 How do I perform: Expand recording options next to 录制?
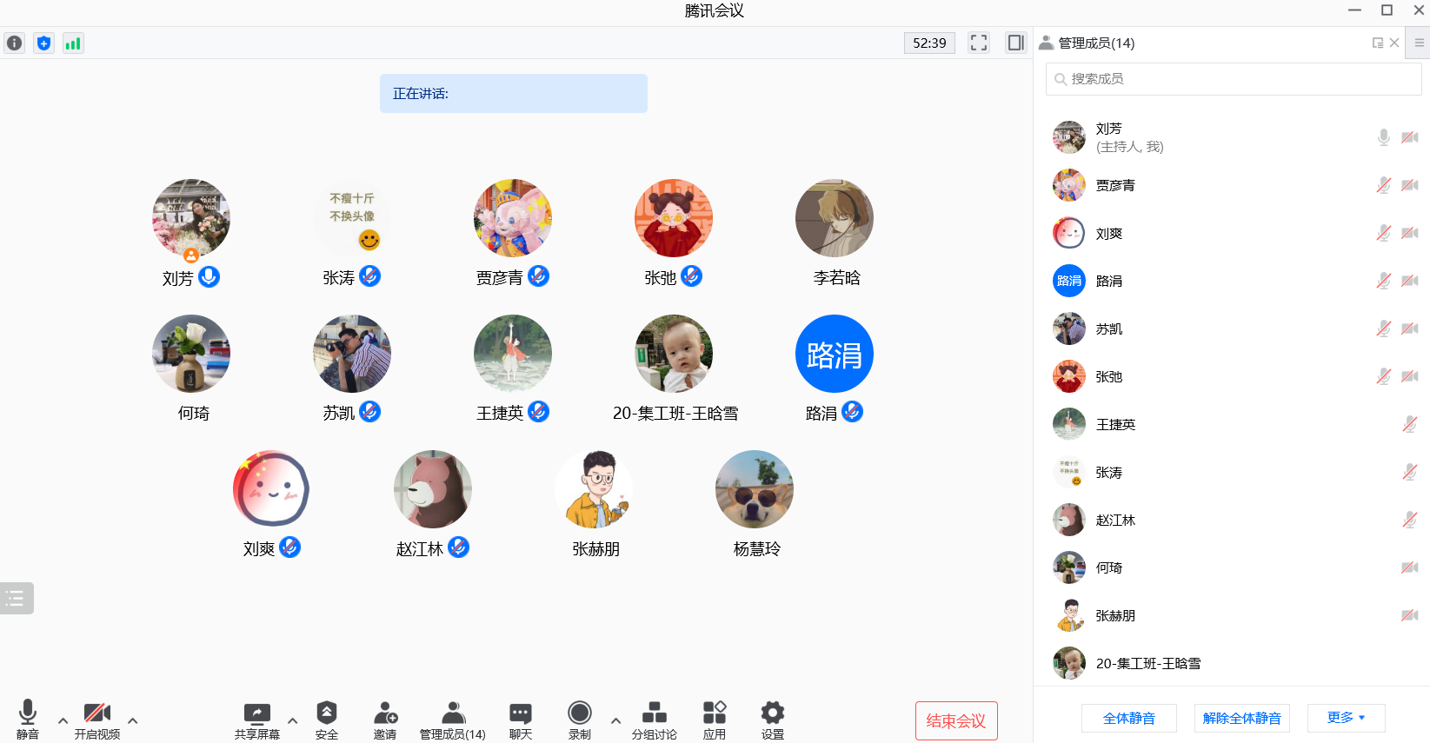coord(615,720)
